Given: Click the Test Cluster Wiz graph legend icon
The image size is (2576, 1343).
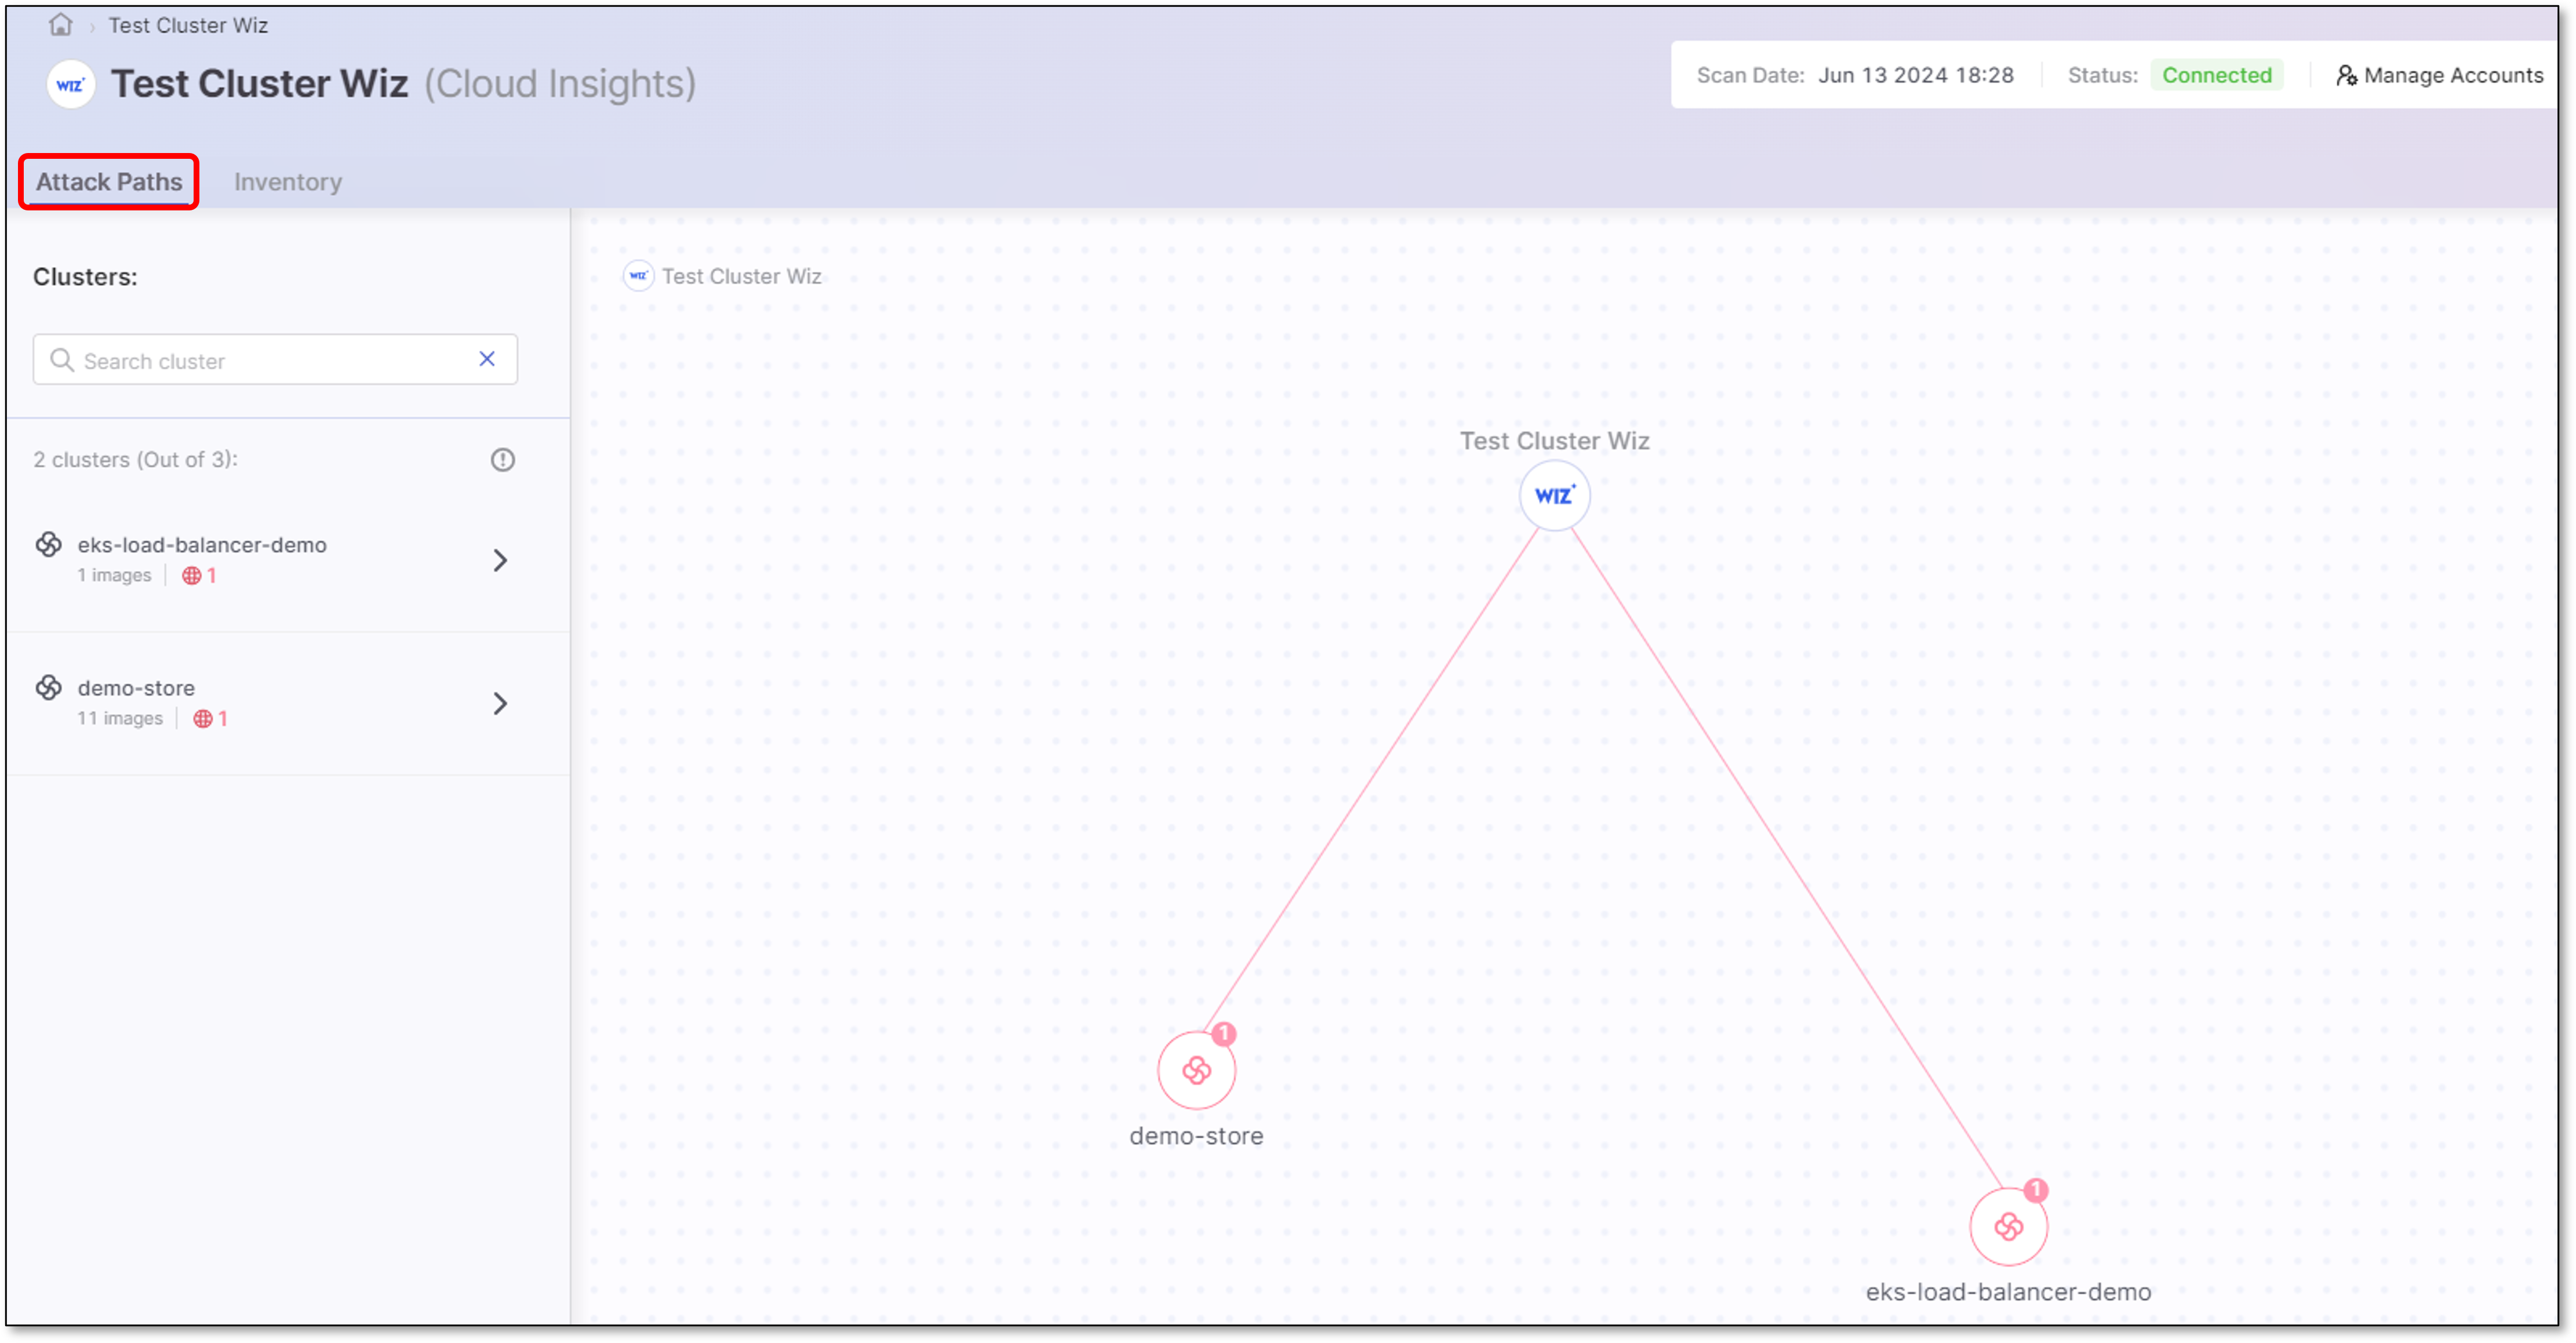Looking at the screenshot, I should (x=638, y=276).
